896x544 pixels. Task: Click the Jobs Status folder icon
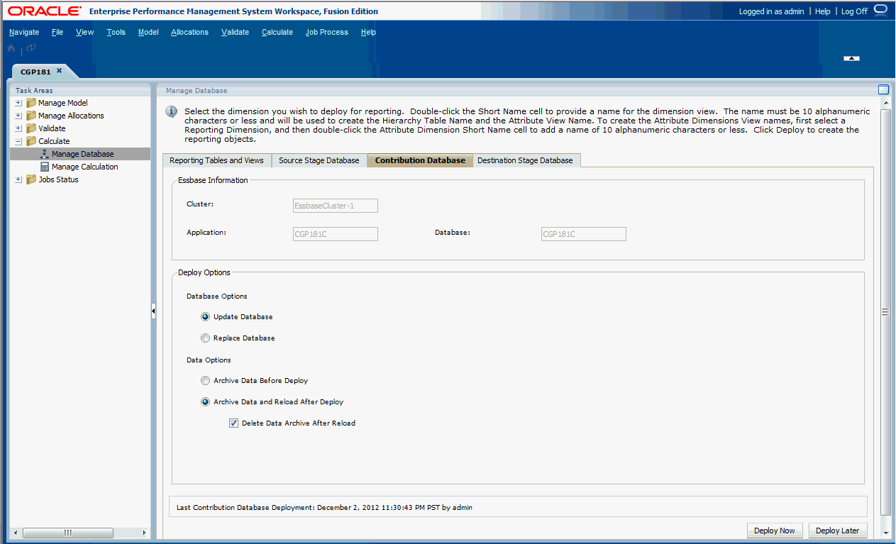pyautogui.click(x=31, y=179)
